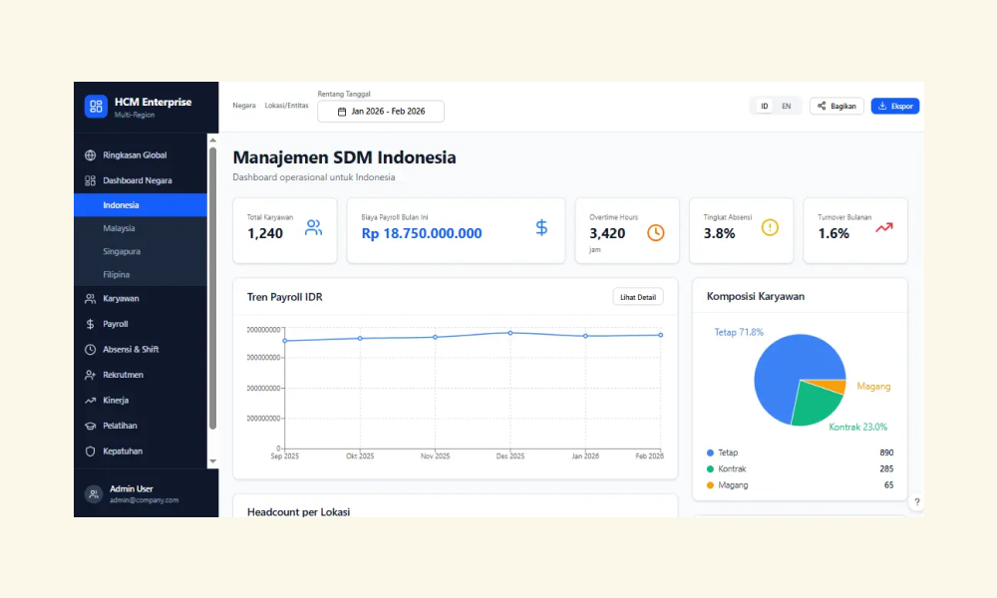Open the Karyawan menu item
This screenshot has height=598, width=997.
(141, 299)
